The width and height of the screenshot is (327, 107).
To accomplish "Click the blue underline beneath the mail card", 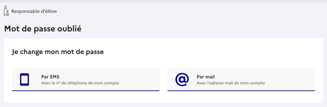I will (241, 90).
